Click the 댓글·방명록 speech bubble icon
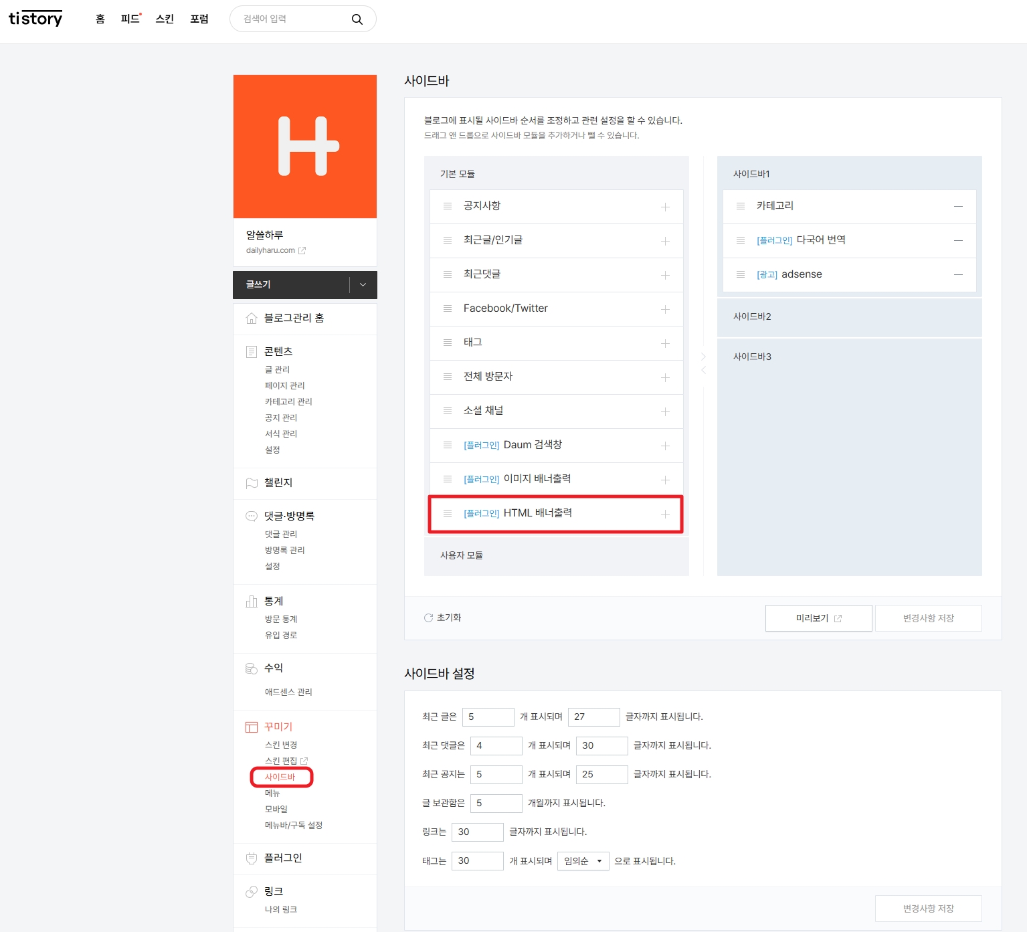Screen dimensions: 1027x932 pos(252,516)
